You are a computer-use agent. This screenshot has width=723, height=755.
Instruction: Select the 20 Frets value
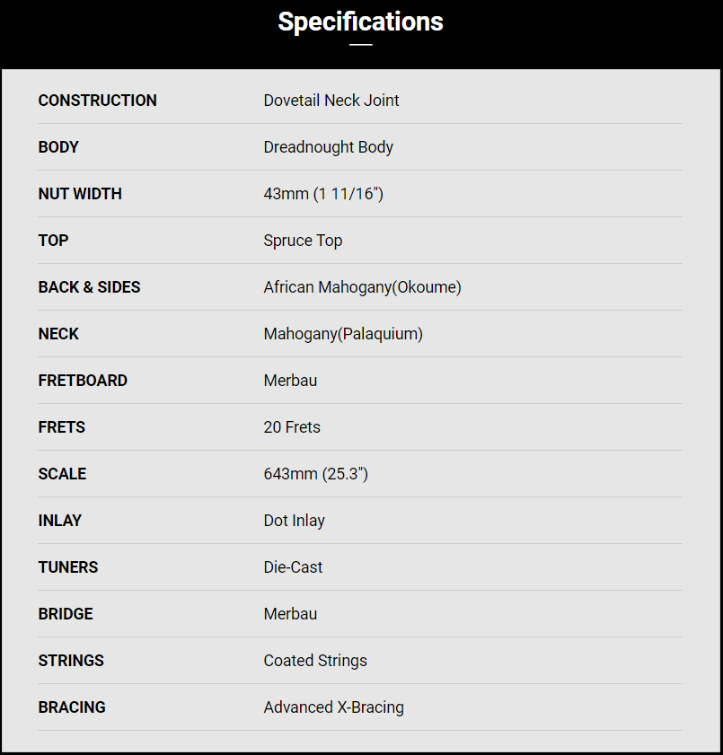point(292,427)
